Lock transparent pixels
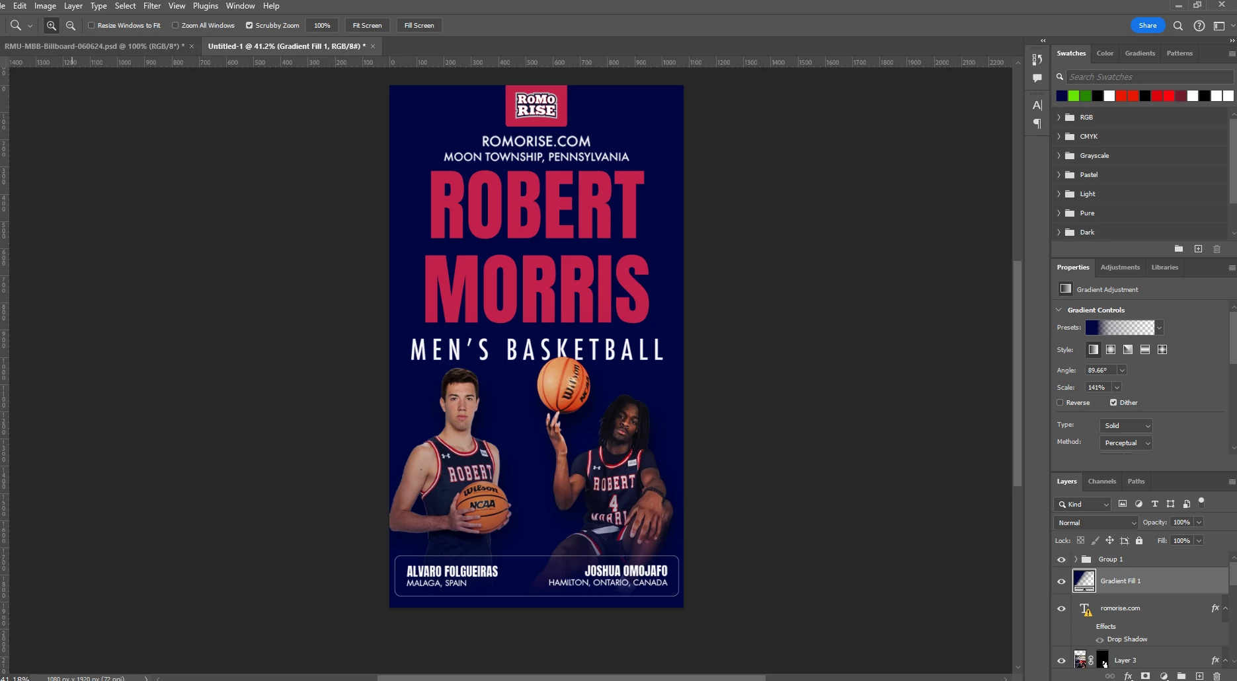The height and width of the screenshot is (681, 1237). point(1080,540)
